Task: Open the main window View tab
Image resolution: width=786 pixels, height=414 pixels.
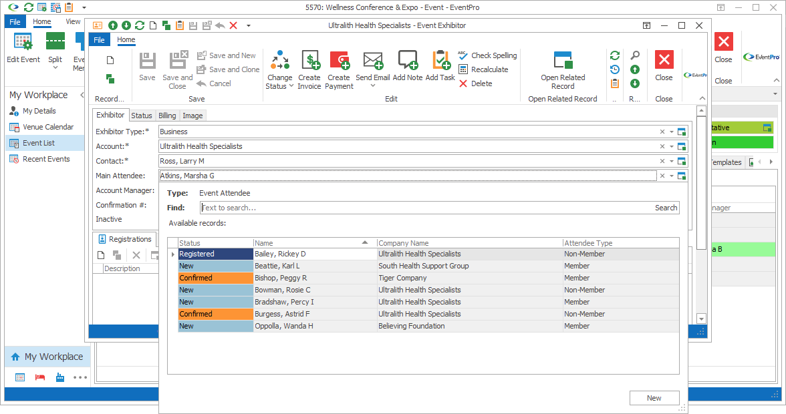Action: (x=74, y=21)
